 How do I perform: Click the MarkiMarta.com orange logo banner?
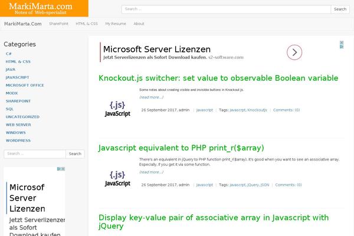tap(44, 8)
